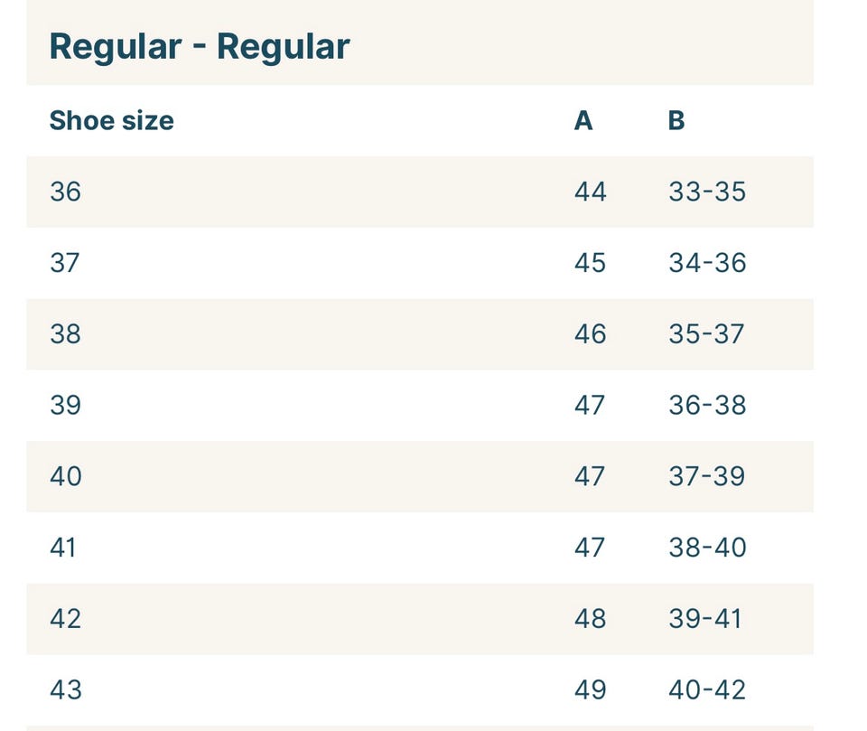
Task: Select shoe size 40 row label
Action: tap(66, 476)
